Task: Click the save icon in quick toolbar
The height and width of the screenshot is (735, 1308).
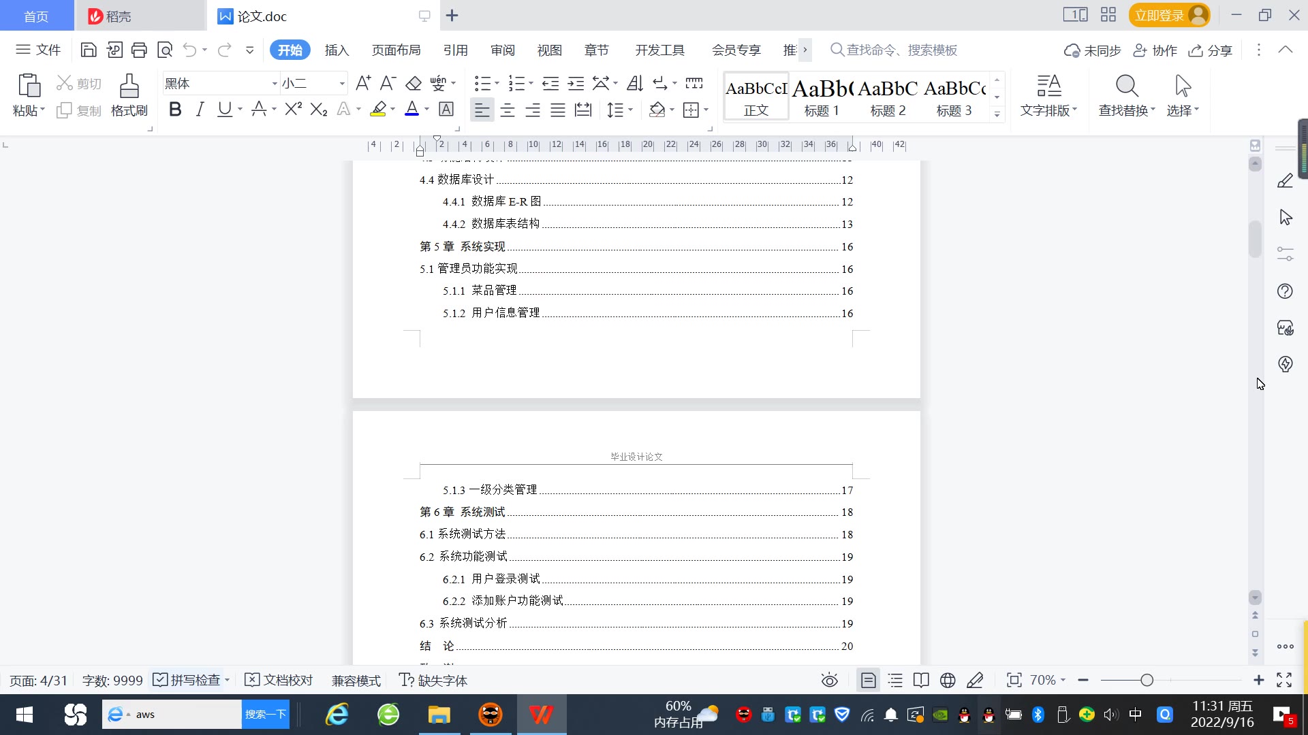Action: click(89, 50)
